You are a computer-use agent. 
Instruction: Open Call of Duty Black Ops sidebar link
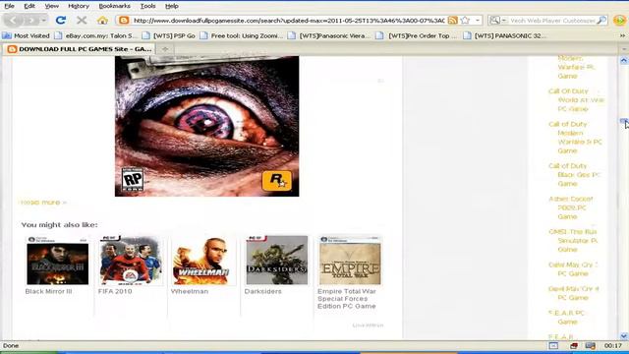coord(574,175)
